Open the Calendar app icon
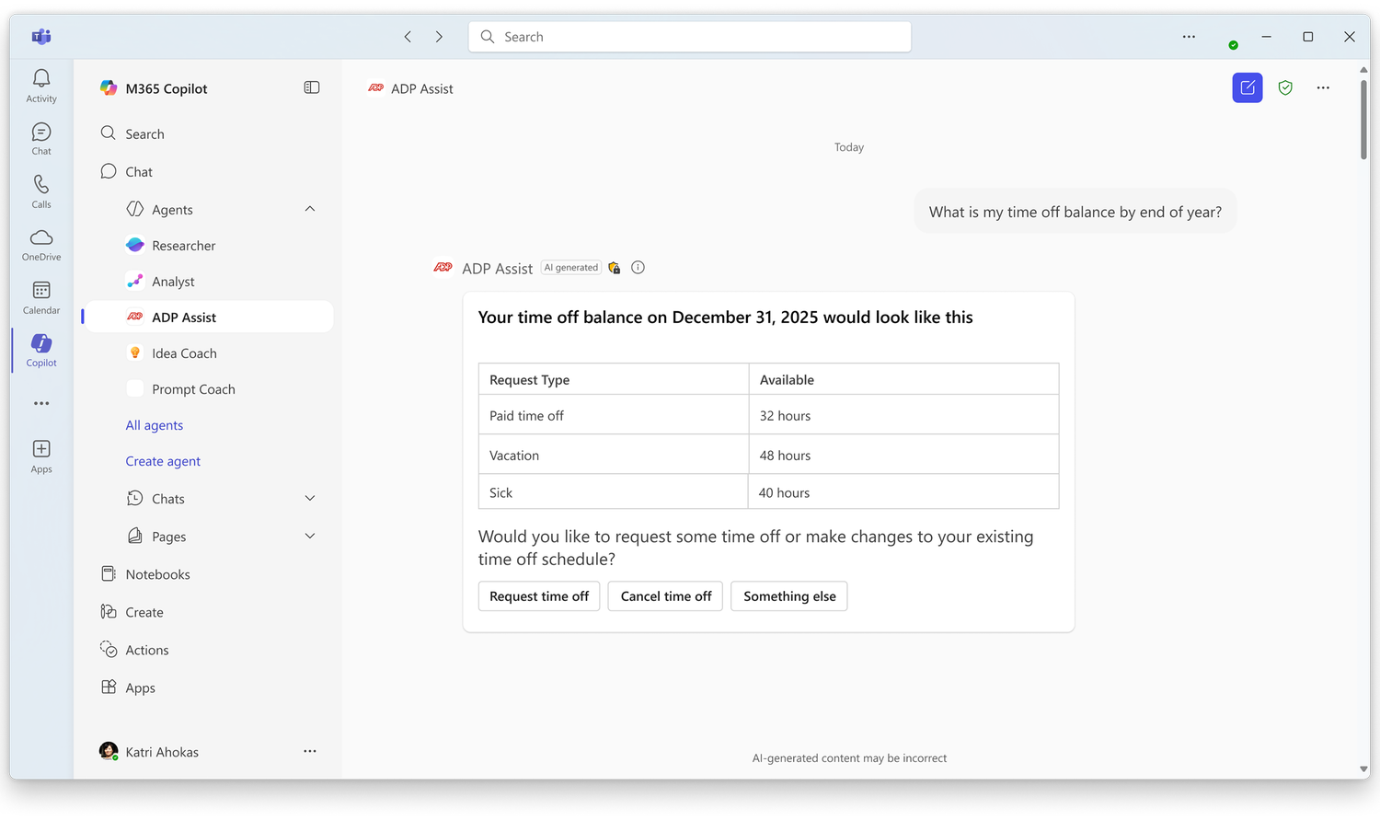1380x820 pixels. pyautogui.click(x=41, y=292)
